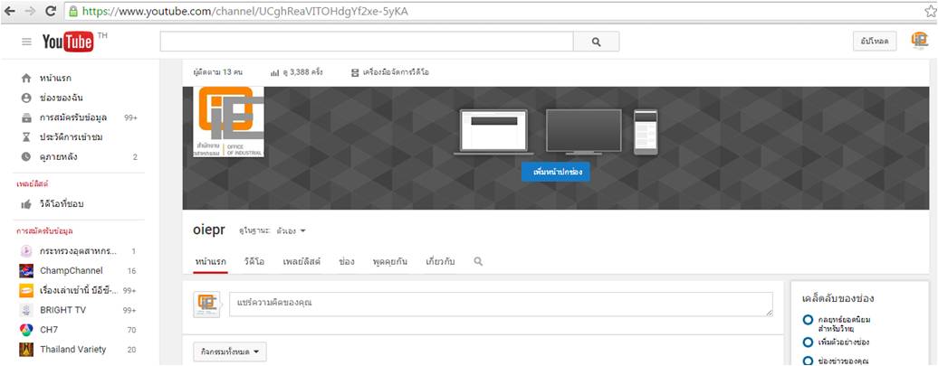The height and width of the screenshot is (366, 938).
Task: Expand the ตัวเอง view-as dropdown
Action: coord(291,231)
